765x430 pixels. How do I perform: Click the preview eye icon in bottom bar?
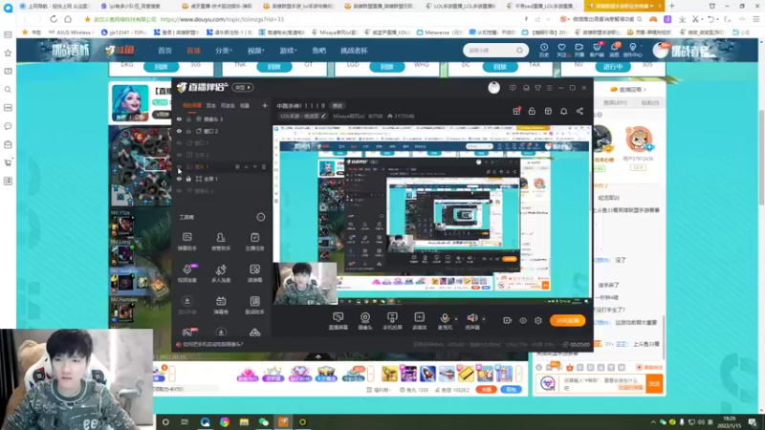[x=522, y=320]
